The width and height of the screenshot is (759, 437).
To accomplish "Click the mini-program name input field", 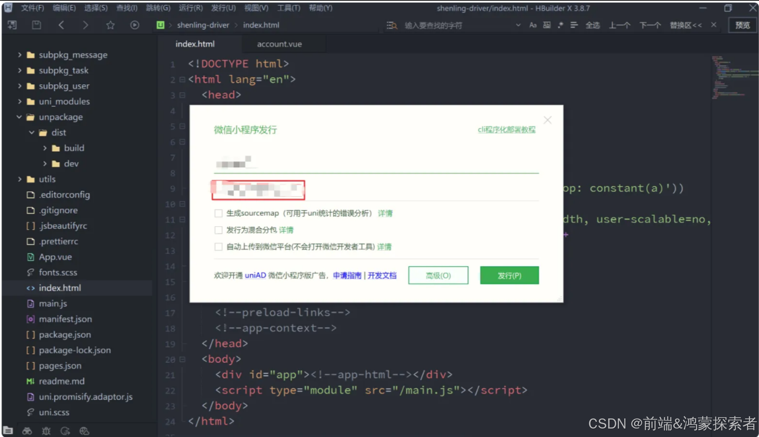I will (376, 163).
